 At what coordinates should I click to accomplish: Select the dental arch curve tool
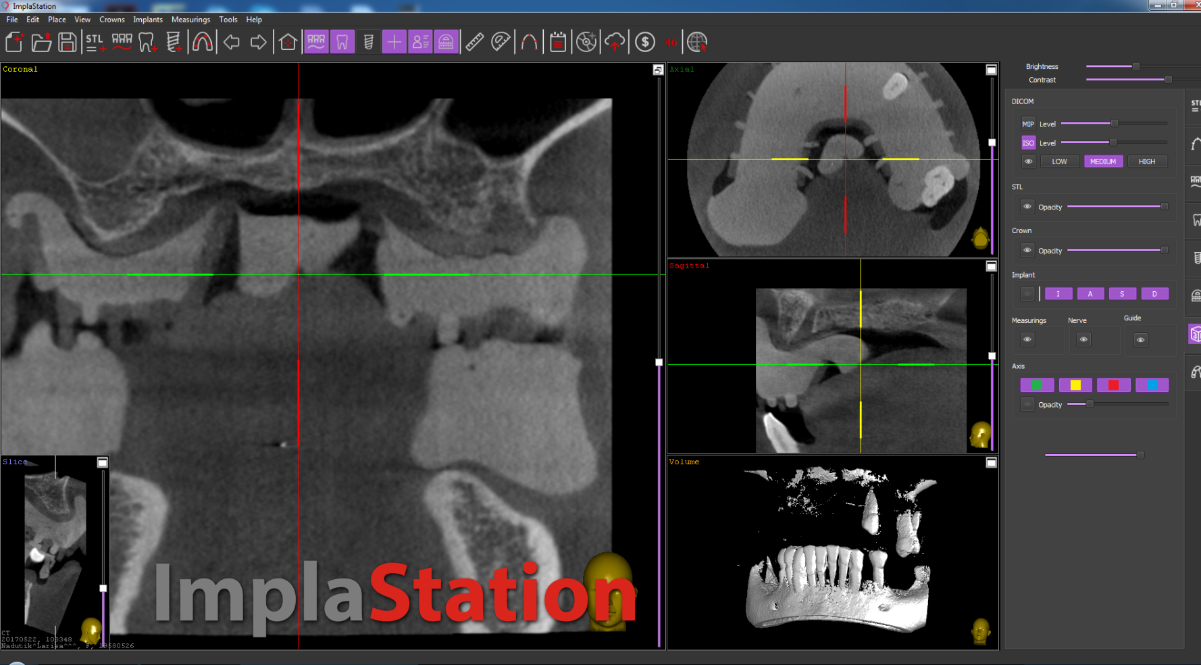click(x=202, y=42)
